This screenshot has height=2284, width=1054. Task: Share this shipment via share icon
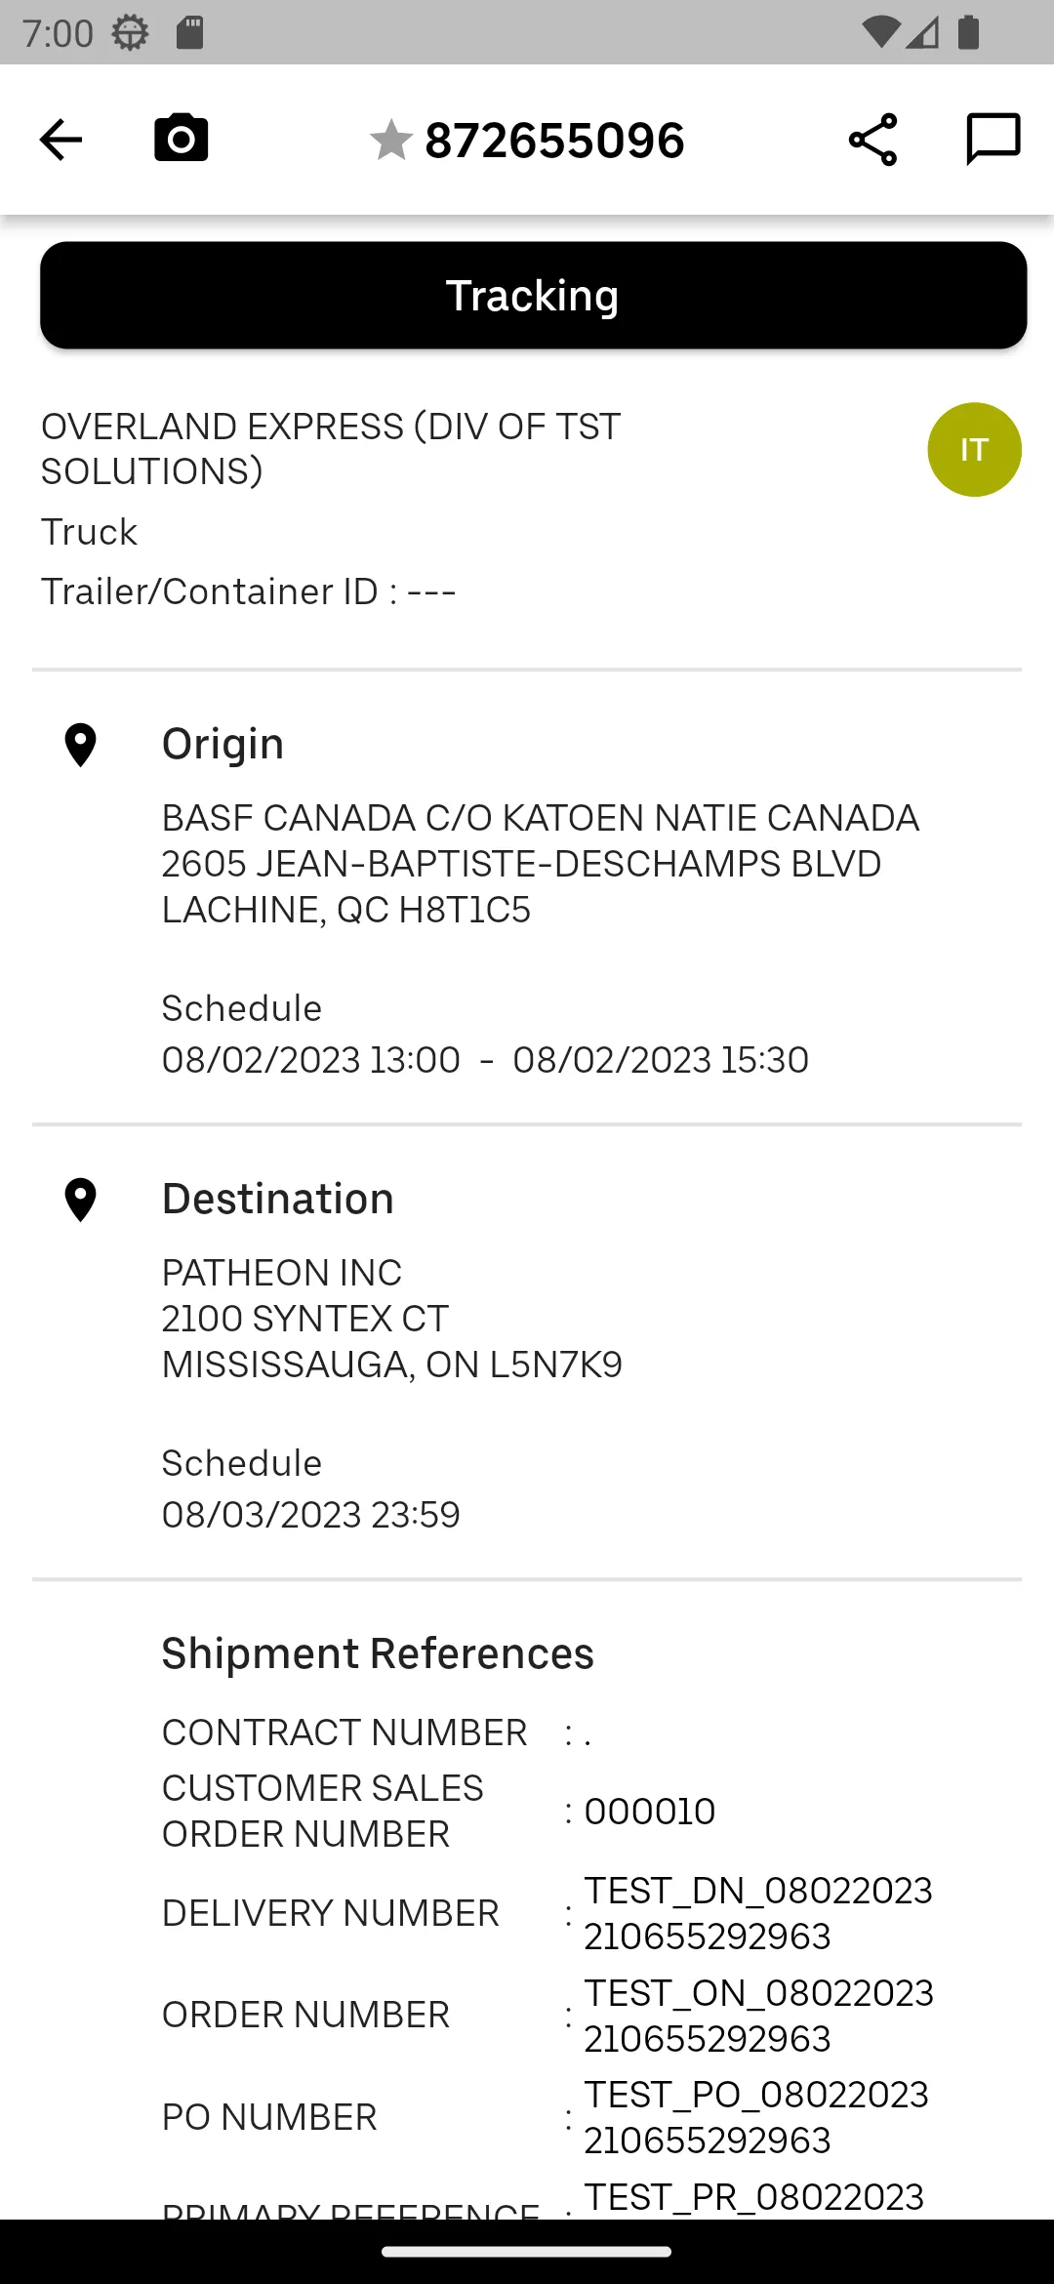(x=872, y=140)
